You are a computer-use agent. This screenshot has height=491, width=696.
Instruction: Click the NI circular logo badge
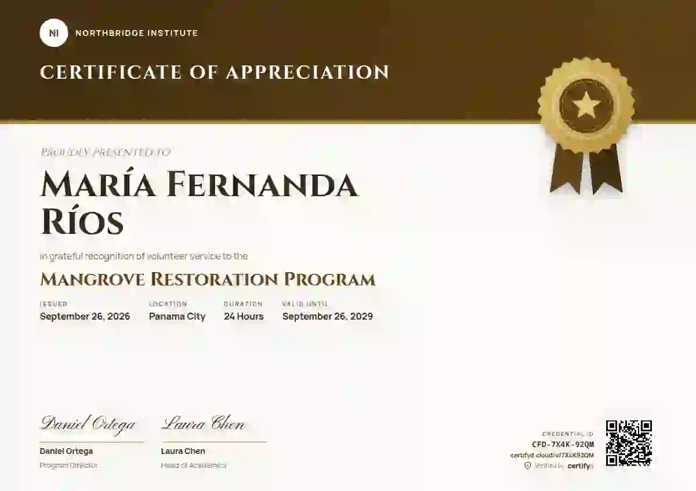[54, 33]
